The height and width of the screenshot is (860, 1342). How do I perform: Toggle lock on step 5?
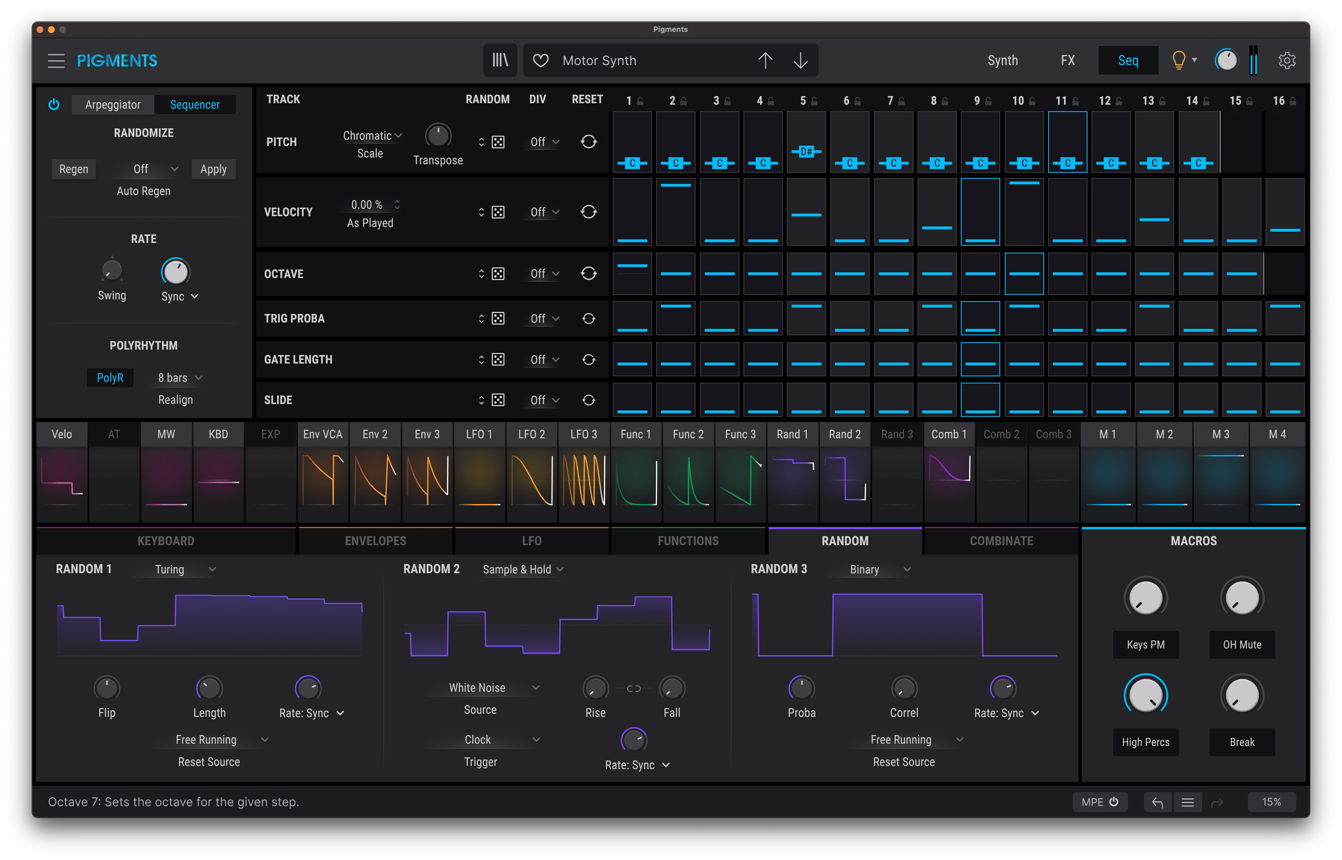tap(814, 101)
